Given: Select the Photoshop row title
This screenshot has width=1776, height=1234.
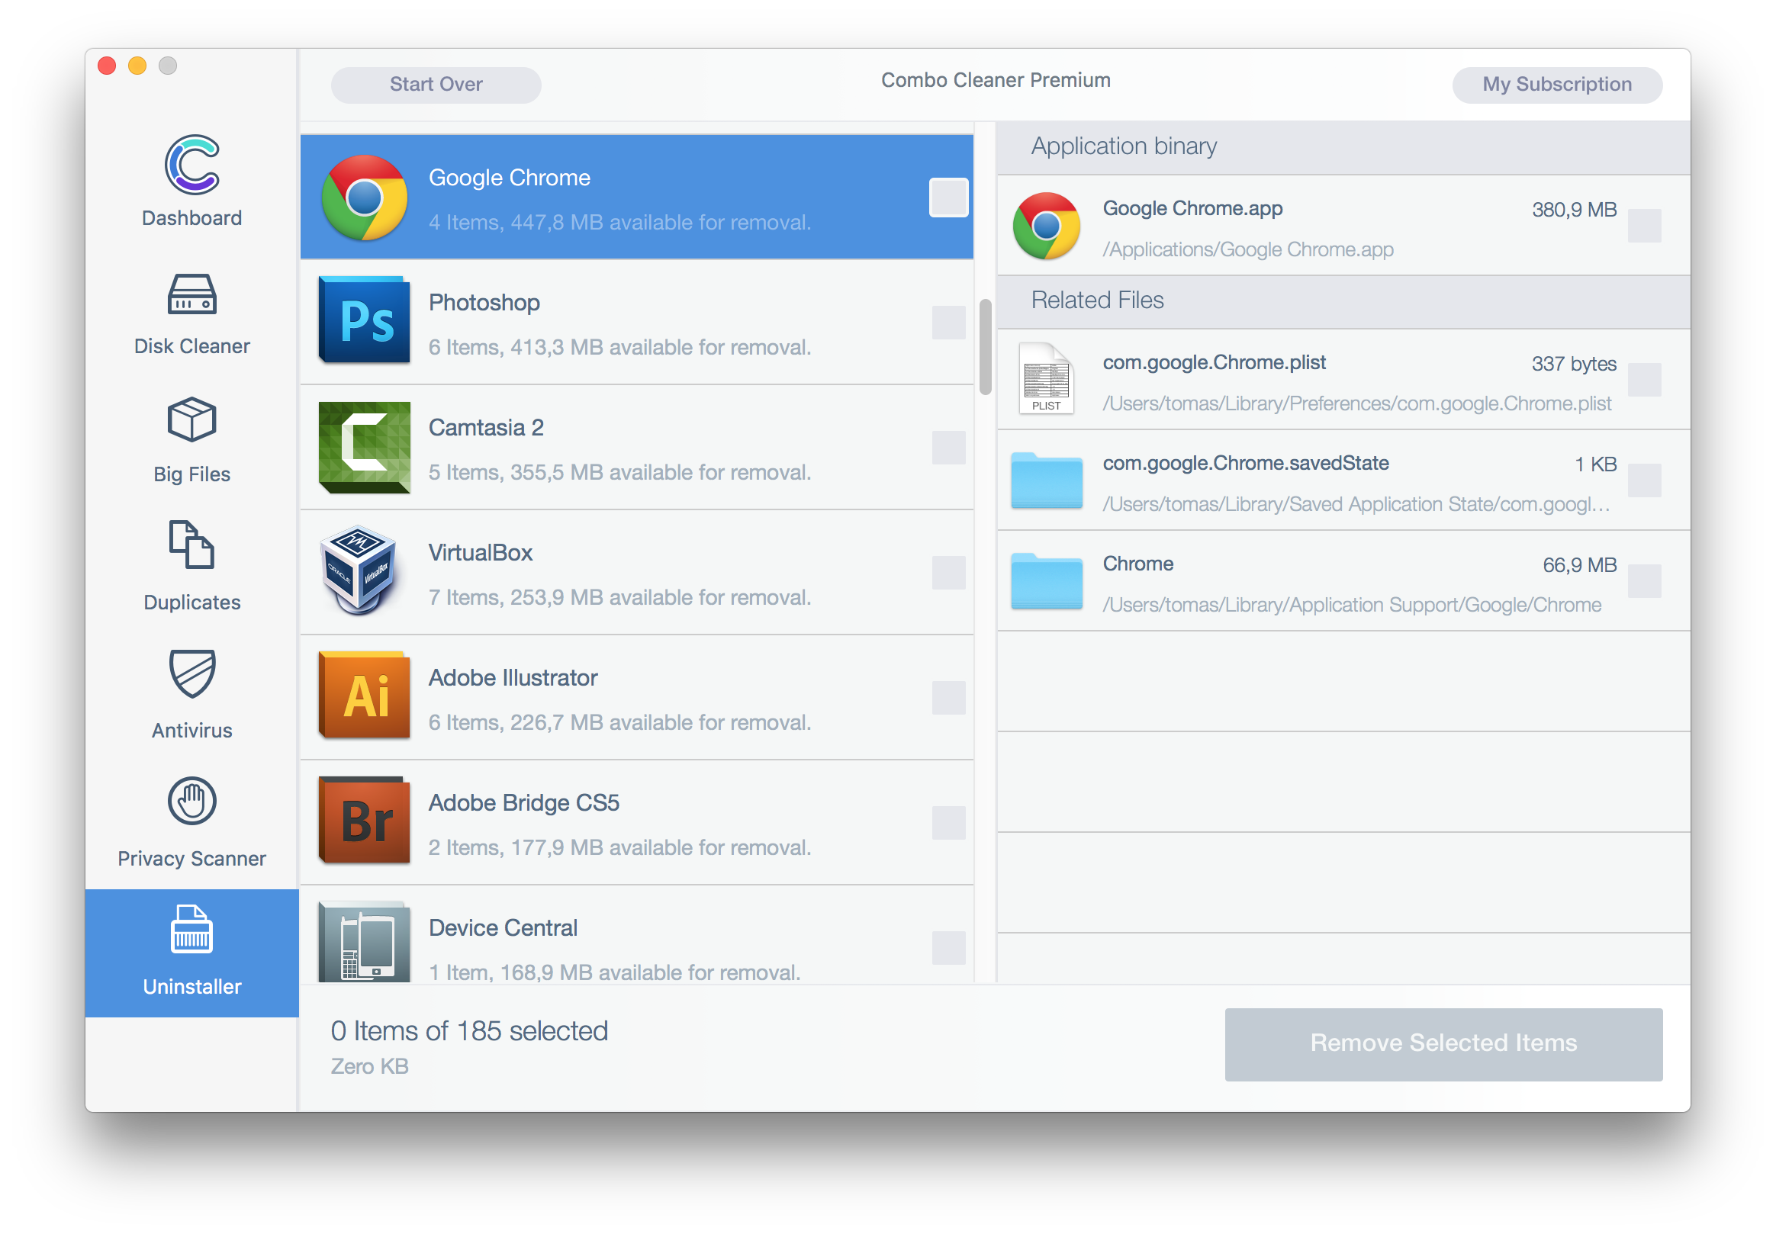Looking at the screenshot, I should tap(484, 302).
